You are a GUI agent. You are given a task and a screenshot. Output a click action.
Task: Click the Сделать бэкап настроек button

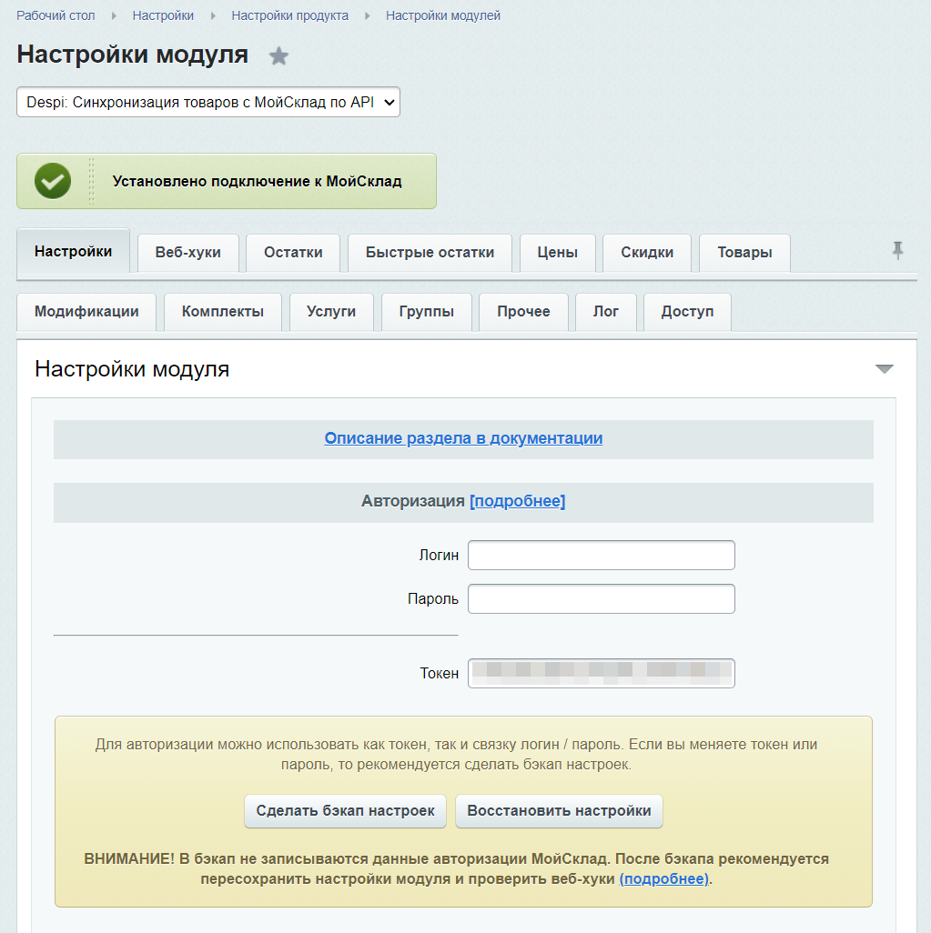(x=345, y=811)
